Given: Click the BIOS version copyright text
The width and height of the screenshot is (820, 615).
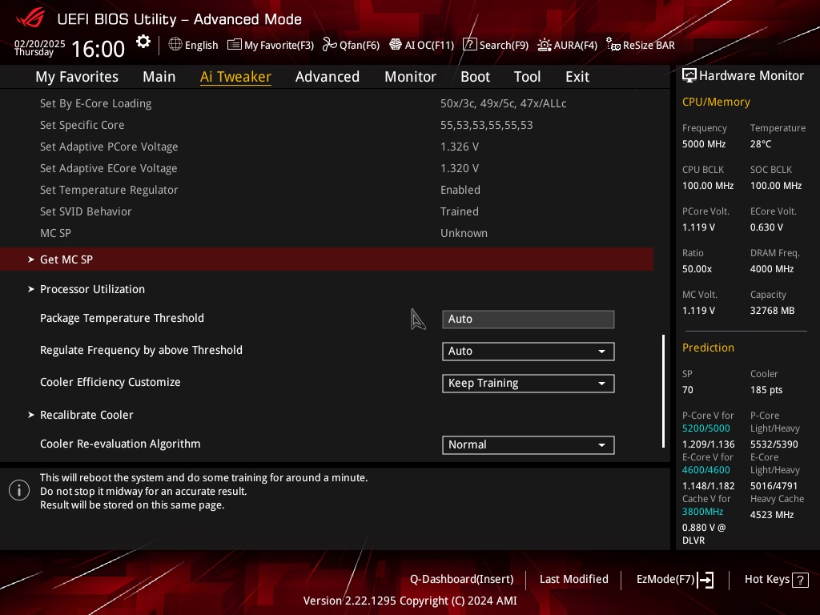Looking at the screenshot, I should pyautogui.click(x=410, y=601).
